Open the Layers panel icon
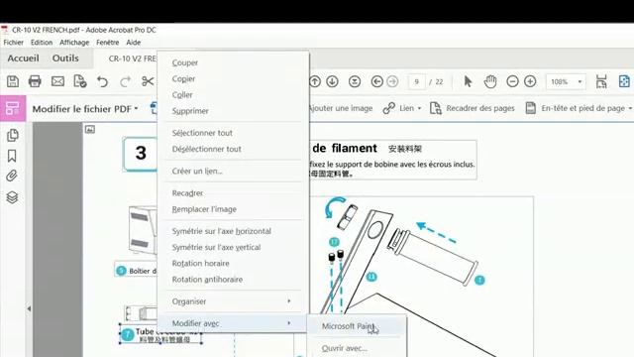 point(12,197)
